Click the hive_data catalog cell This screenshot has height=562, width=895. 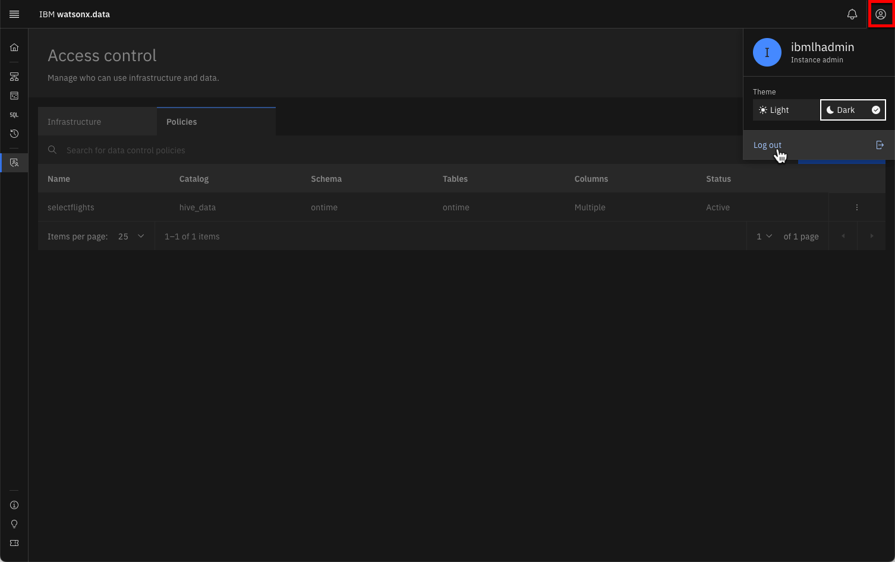(197, 207)
